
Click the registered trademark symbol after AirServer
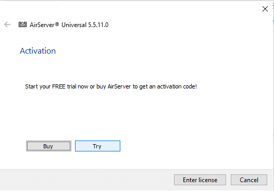point(57,24)
